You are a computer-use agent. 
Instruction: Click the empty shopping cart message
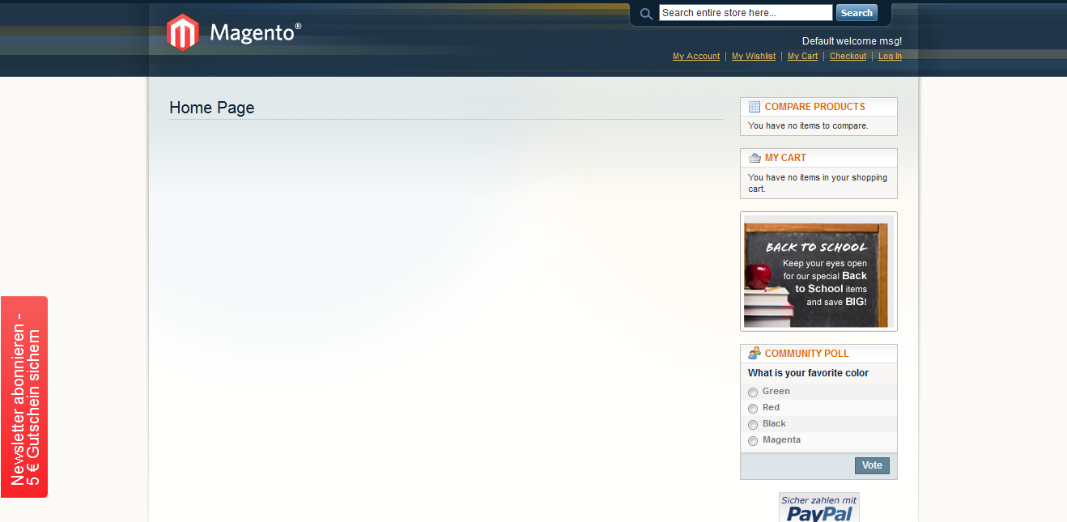(x=818, y=183)
